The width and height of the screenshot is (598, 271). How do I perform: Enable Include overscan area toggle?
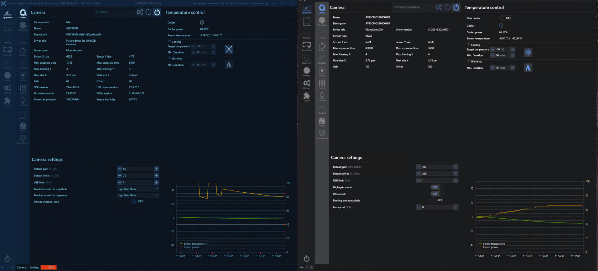click(138, 201)
